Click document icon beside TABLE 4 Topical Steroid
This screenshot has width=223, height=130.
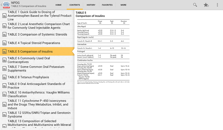(4, 43)
